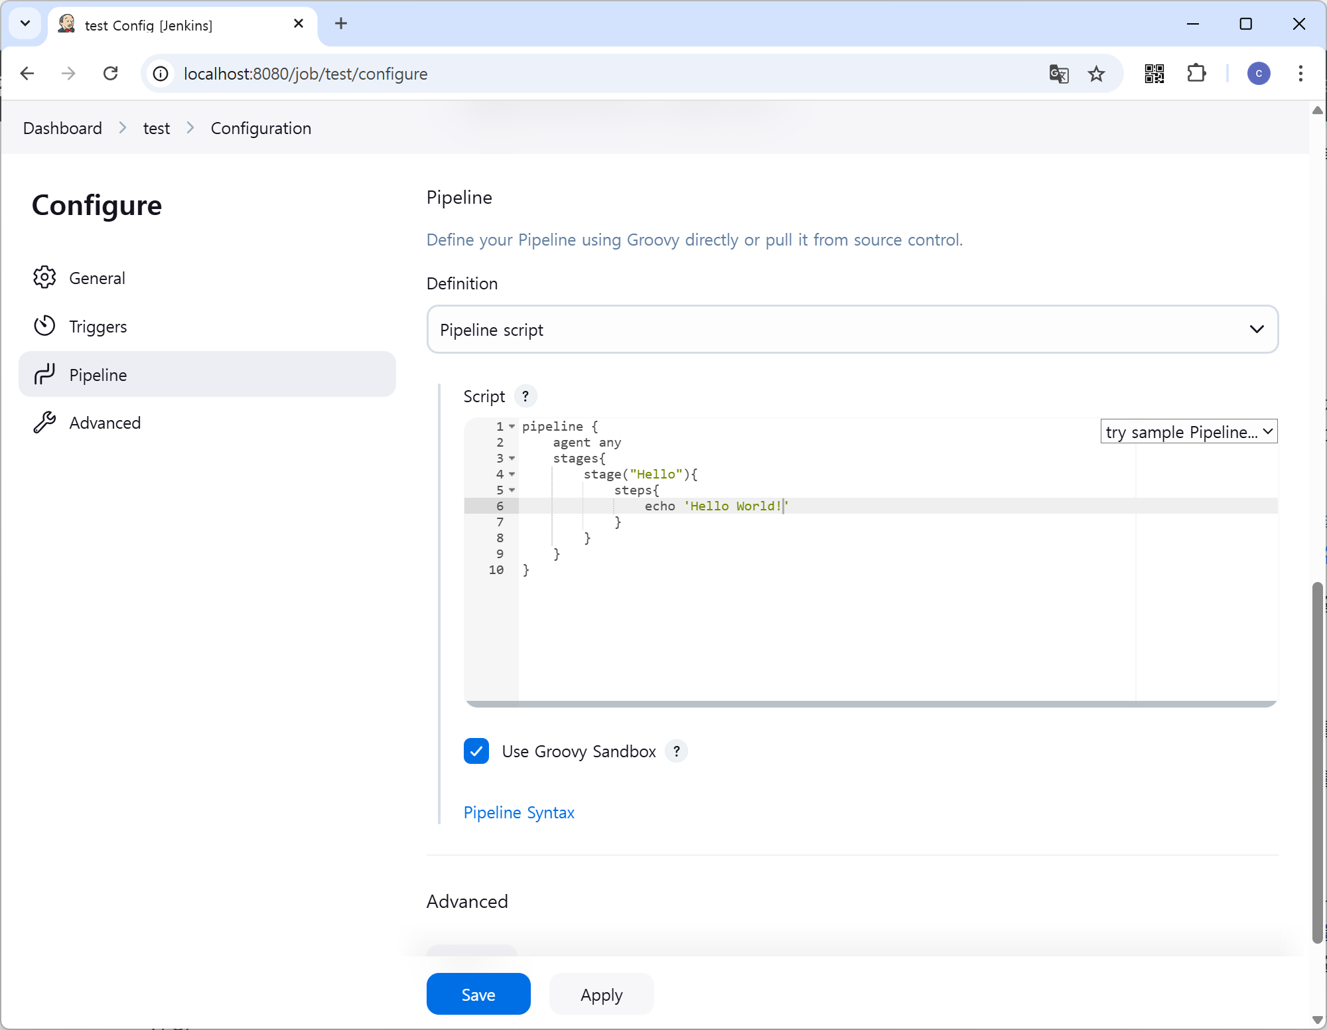
Task: Open Groovy Sandbox help question mark
Action: pyautogui.click(x=676, y=751)
